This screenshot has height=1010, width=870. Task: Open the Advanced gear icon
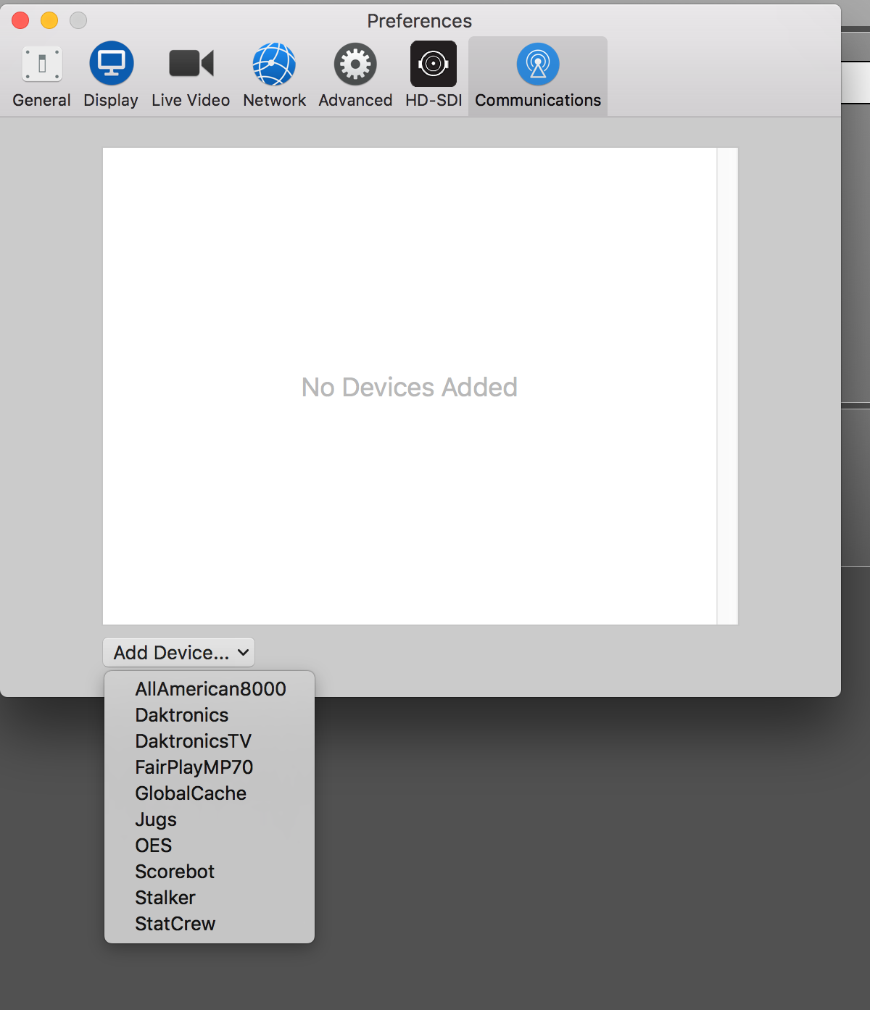tap(355, 64)
